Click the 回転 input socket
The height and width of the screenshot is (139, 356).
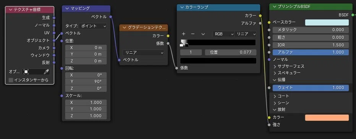62,69
